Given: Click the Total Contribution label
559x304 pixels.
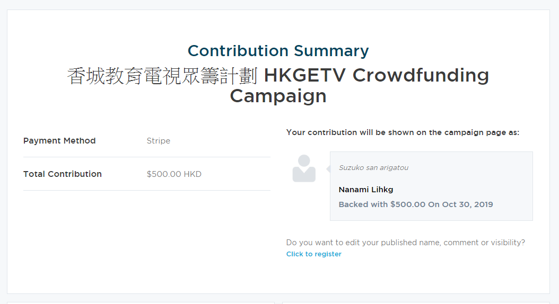Looking at the screenshot, I should coord(63,174).
